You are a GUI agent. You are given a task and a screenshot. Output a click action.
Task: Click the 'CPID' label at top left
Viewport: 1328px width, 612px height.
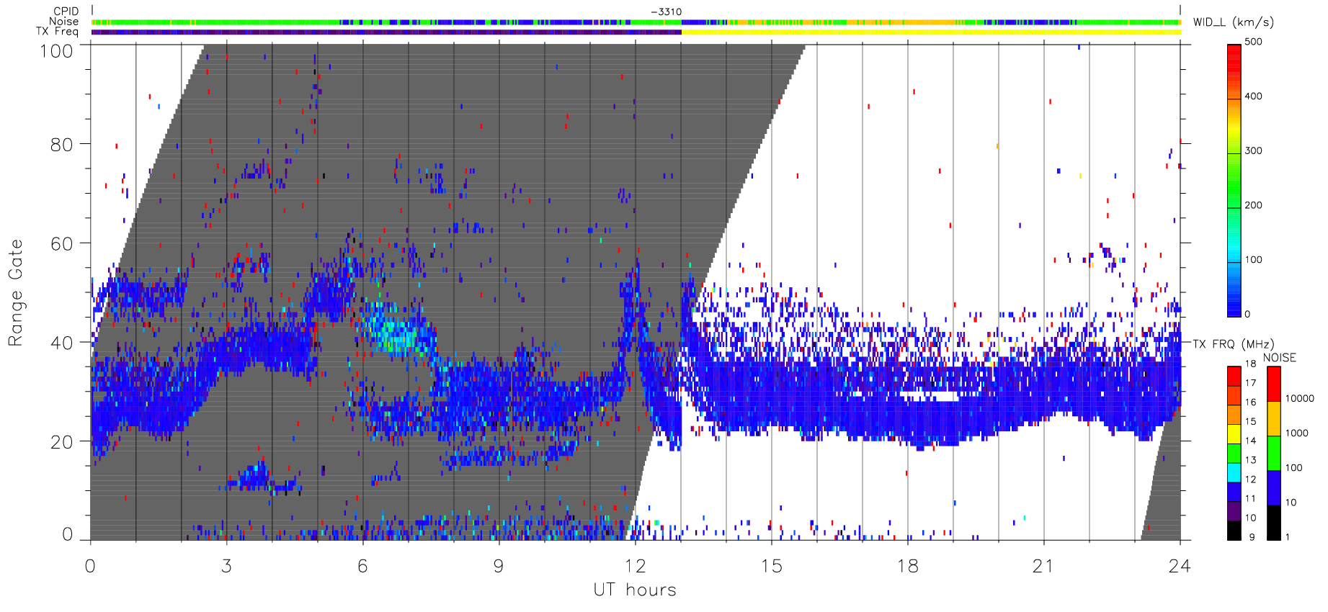pyautogui.click(x=66, y=12)
